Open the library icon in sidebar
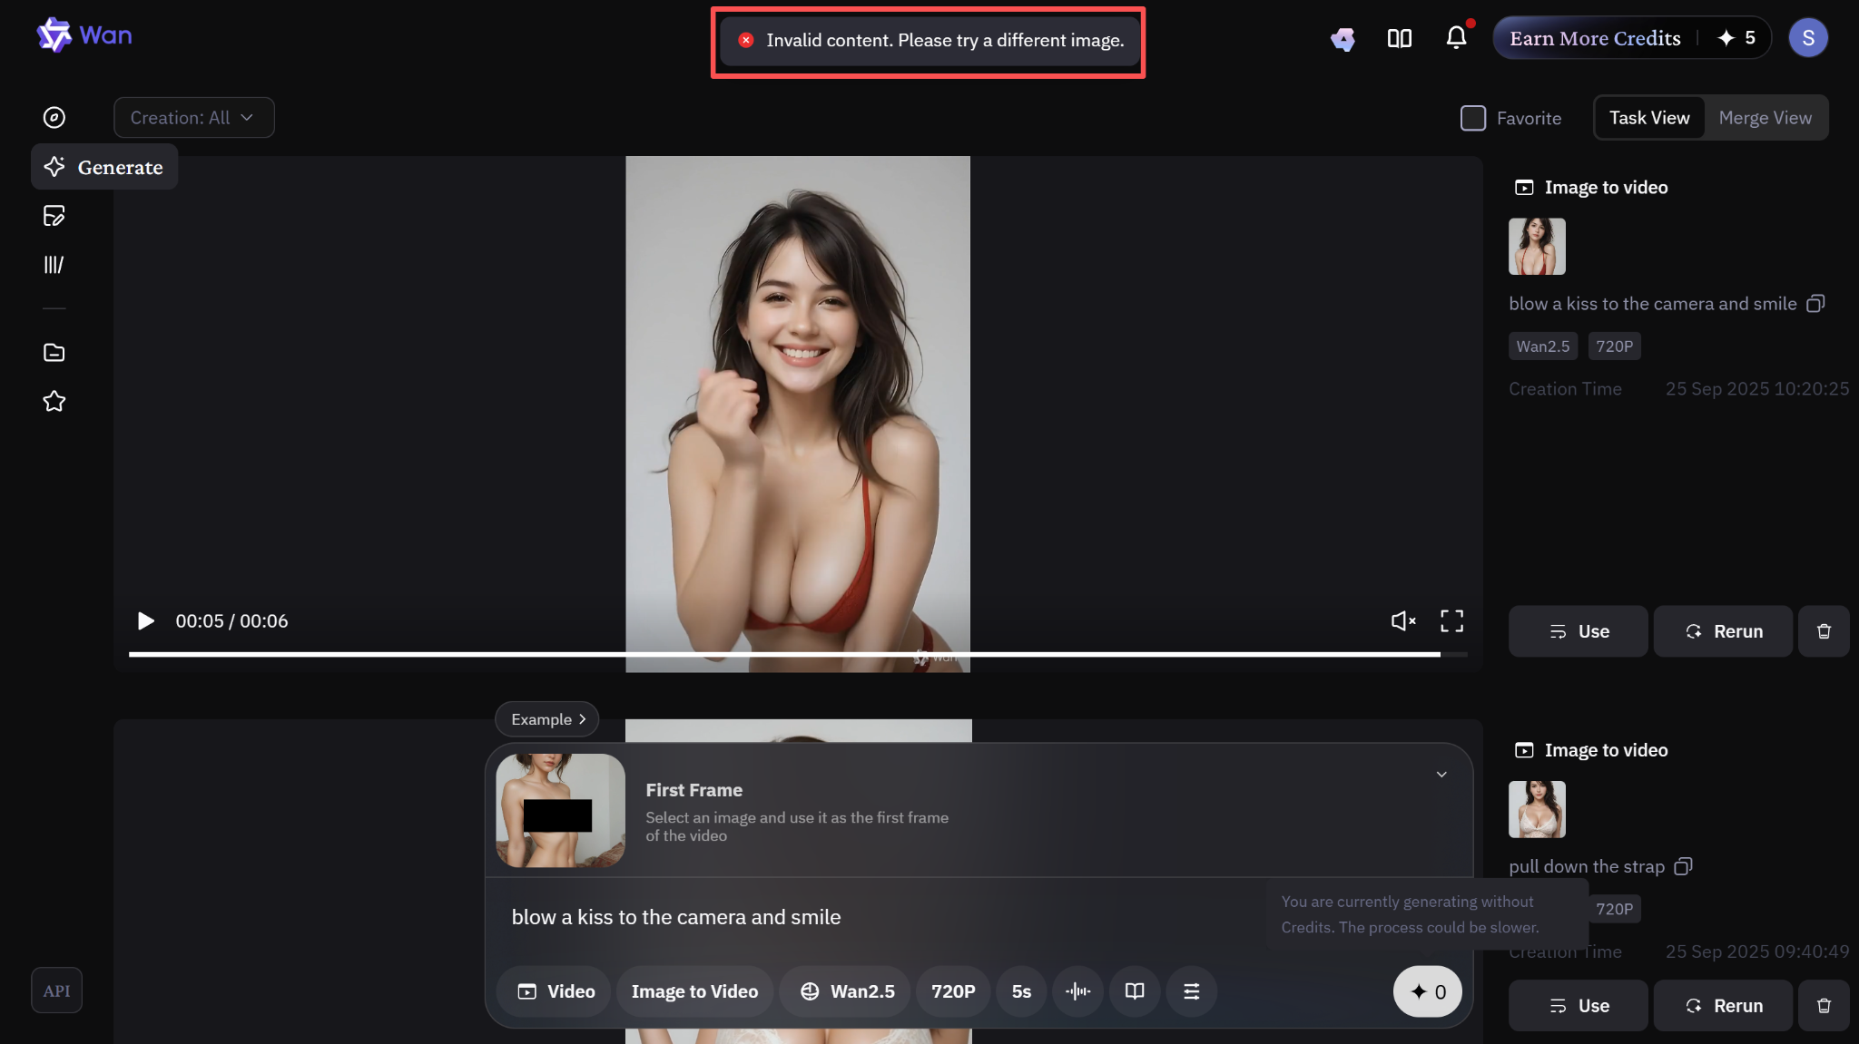The width and height of the screenshot is (1859, 1044). click(x=54, y=265)
